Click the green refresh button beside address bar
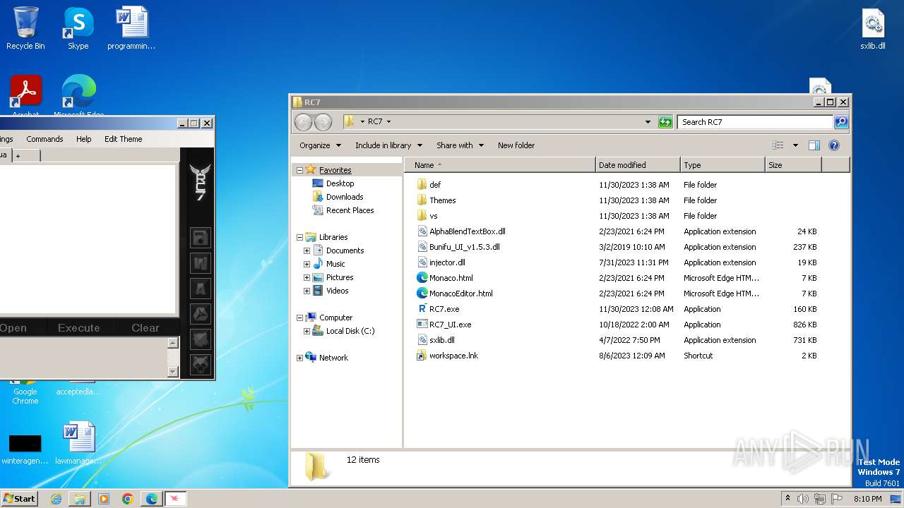Screen dimensions: 904x508 (665, 122)
